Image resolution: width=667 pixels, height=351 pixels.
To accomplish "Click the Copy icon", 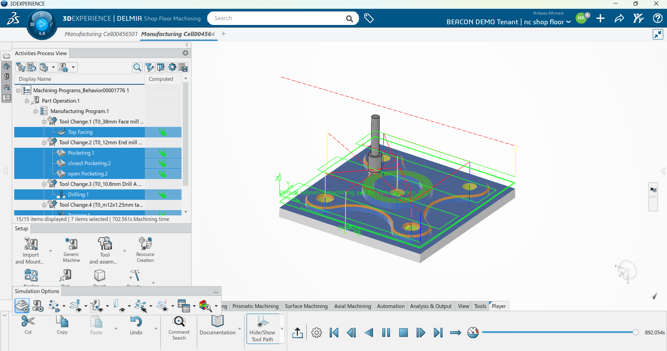I will pyautogui.click(x=62, y=325).
